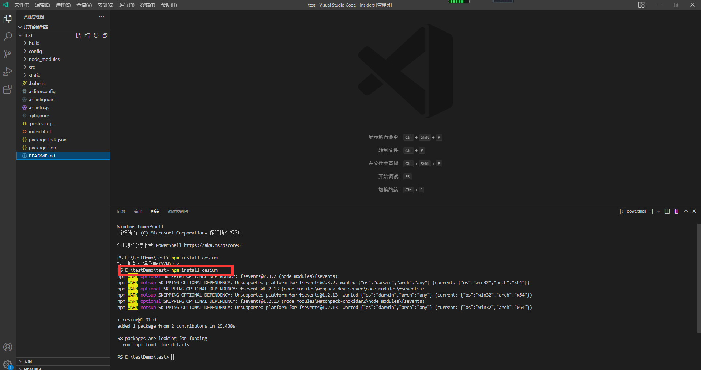The image size is (701, 370).
Task: Maximize the panel size chevron
Action: pyautogui.click(x=686, y=211)
